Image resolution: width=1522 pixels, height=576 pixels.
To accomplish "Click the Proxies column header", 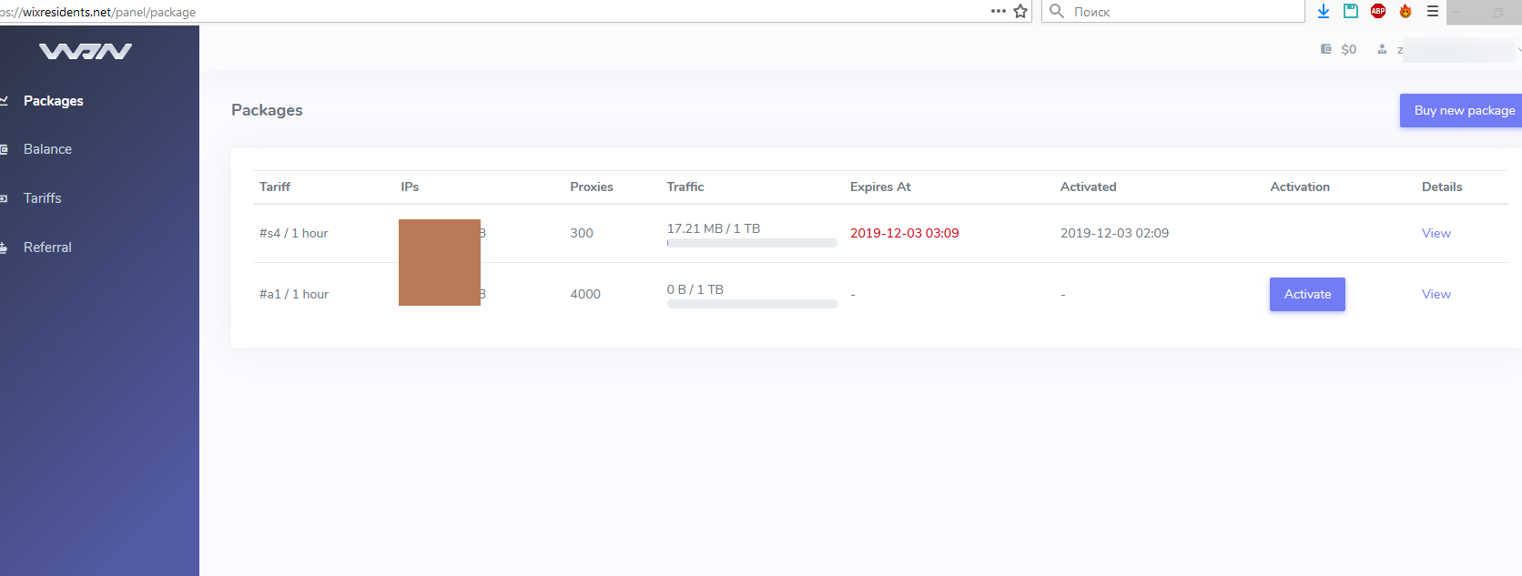I will pos(592,187).
